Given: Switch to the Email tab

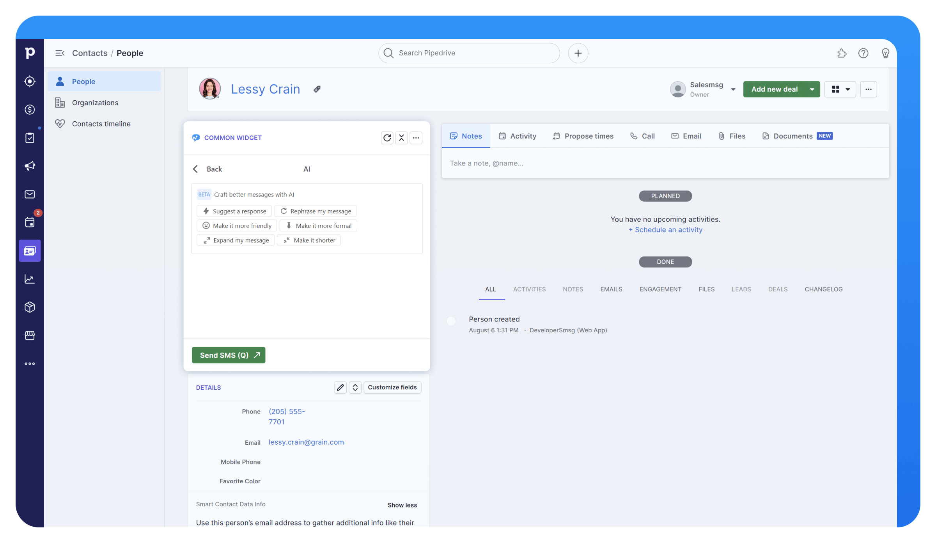Looking at the screenshot, I should point(686,136).
